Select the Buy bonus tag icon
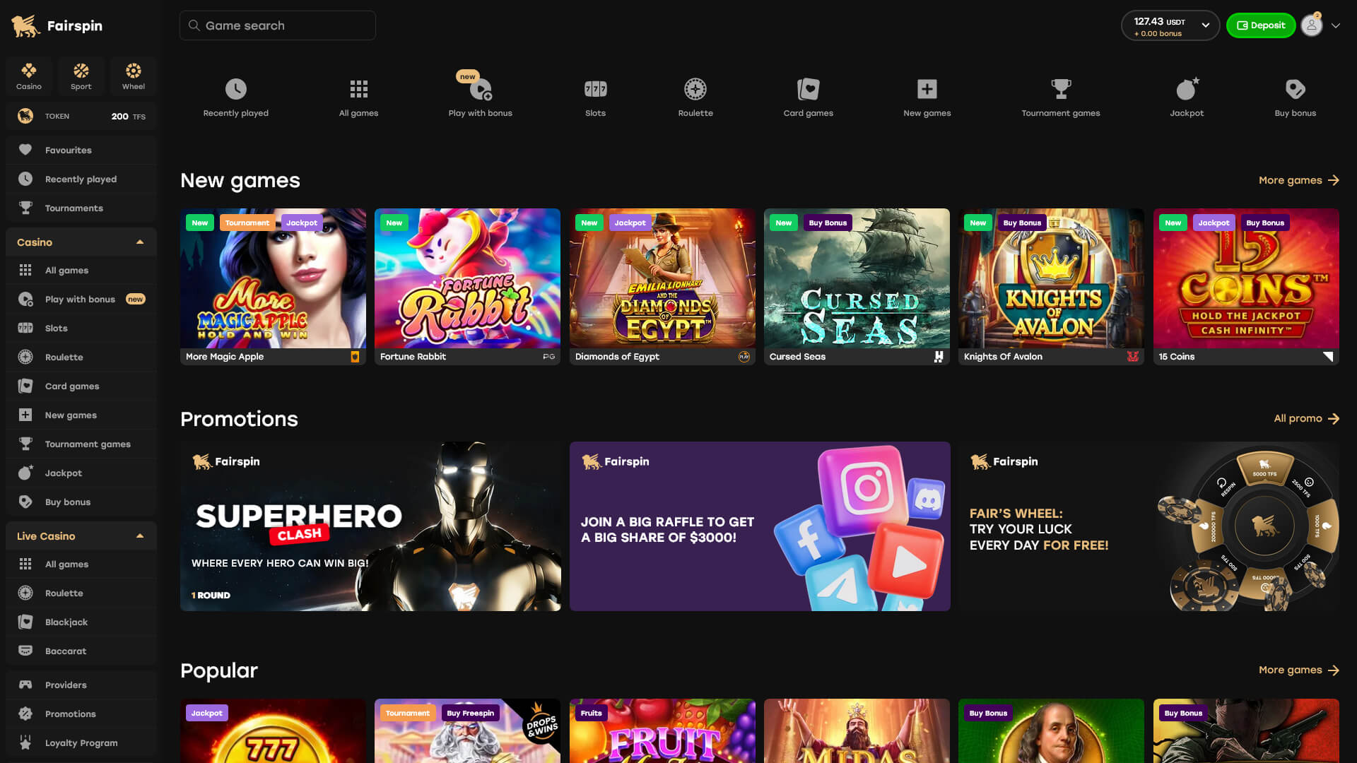 click(1295, 90)
